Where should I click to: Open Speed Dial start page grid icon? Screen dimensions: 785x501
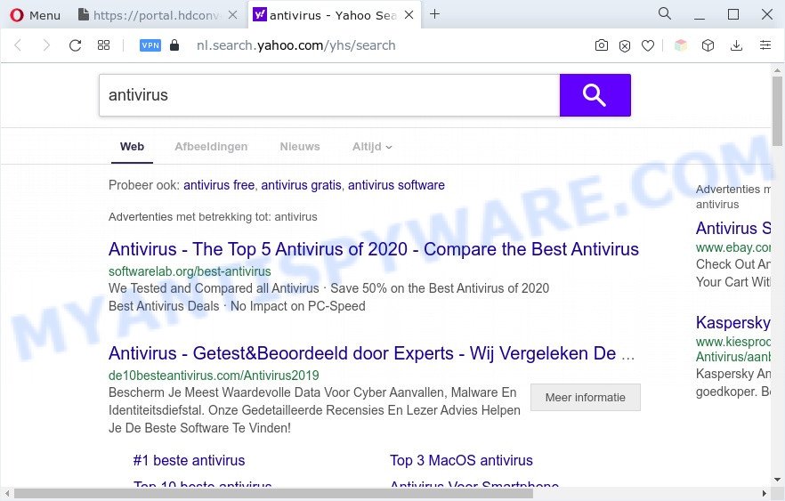103,45
